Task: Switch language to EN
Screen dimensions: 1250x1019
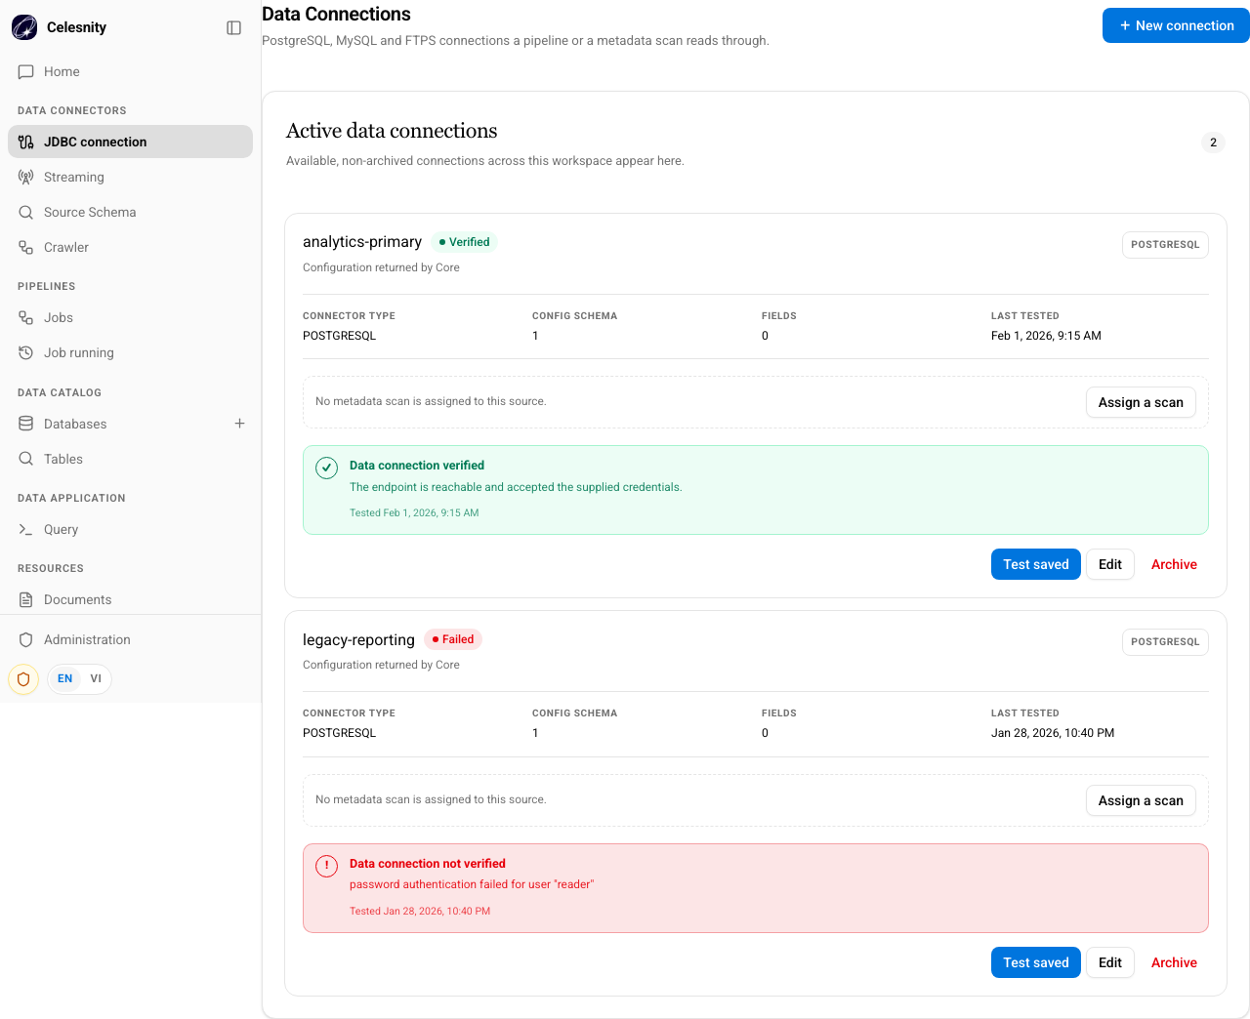Action: click(65, 678)
